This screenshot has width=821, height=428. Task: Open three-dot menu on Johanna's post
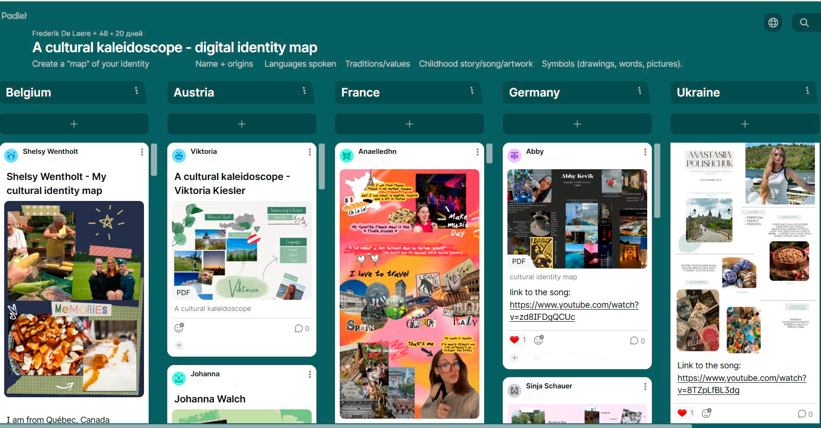pyautogui.click(x=309, y=374)
